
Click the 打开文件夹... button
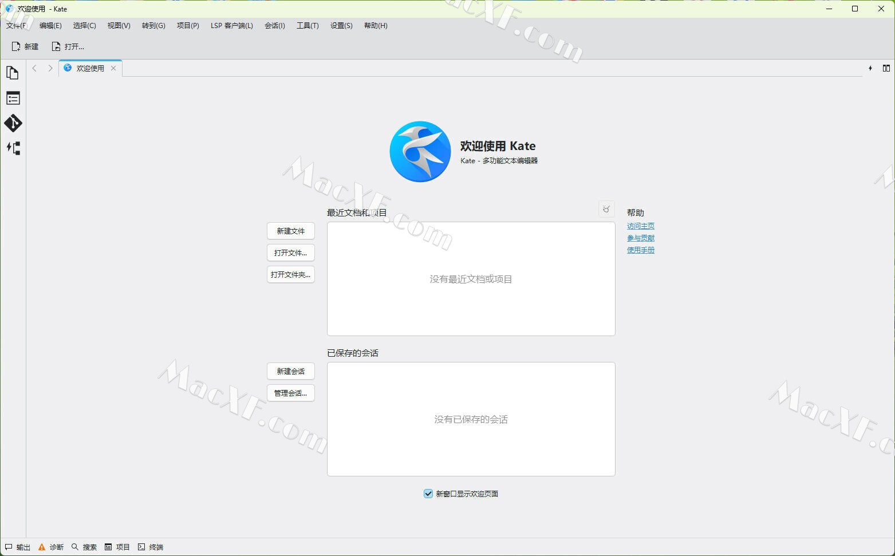coord(291,274)
